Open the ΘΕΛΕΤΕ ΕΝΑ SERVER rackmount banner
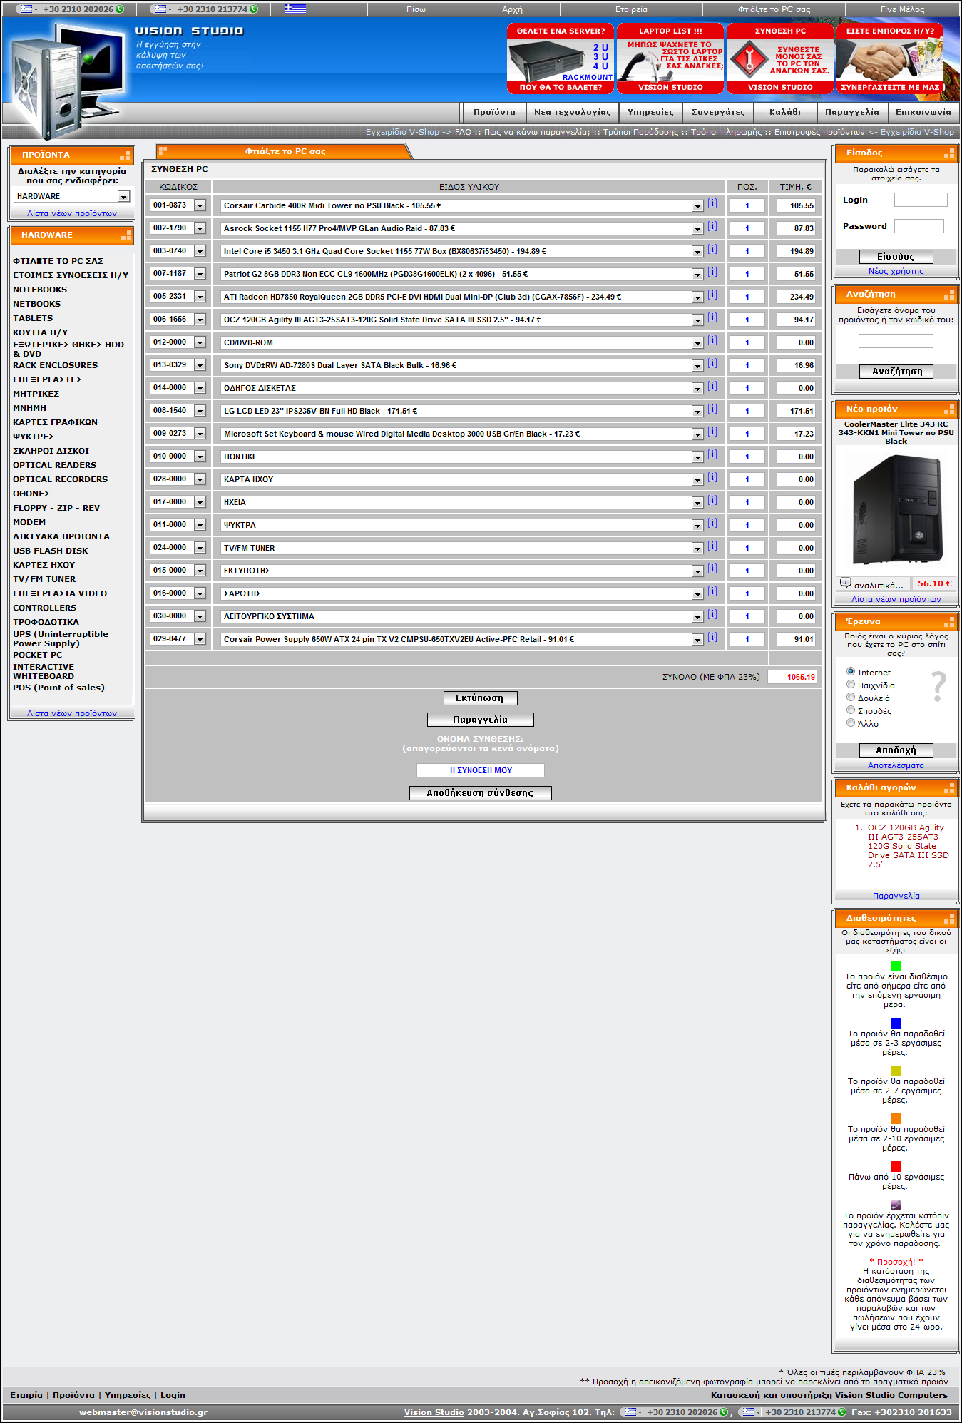The height and width of the screenshot is (1423, 962). click(561, 58)
